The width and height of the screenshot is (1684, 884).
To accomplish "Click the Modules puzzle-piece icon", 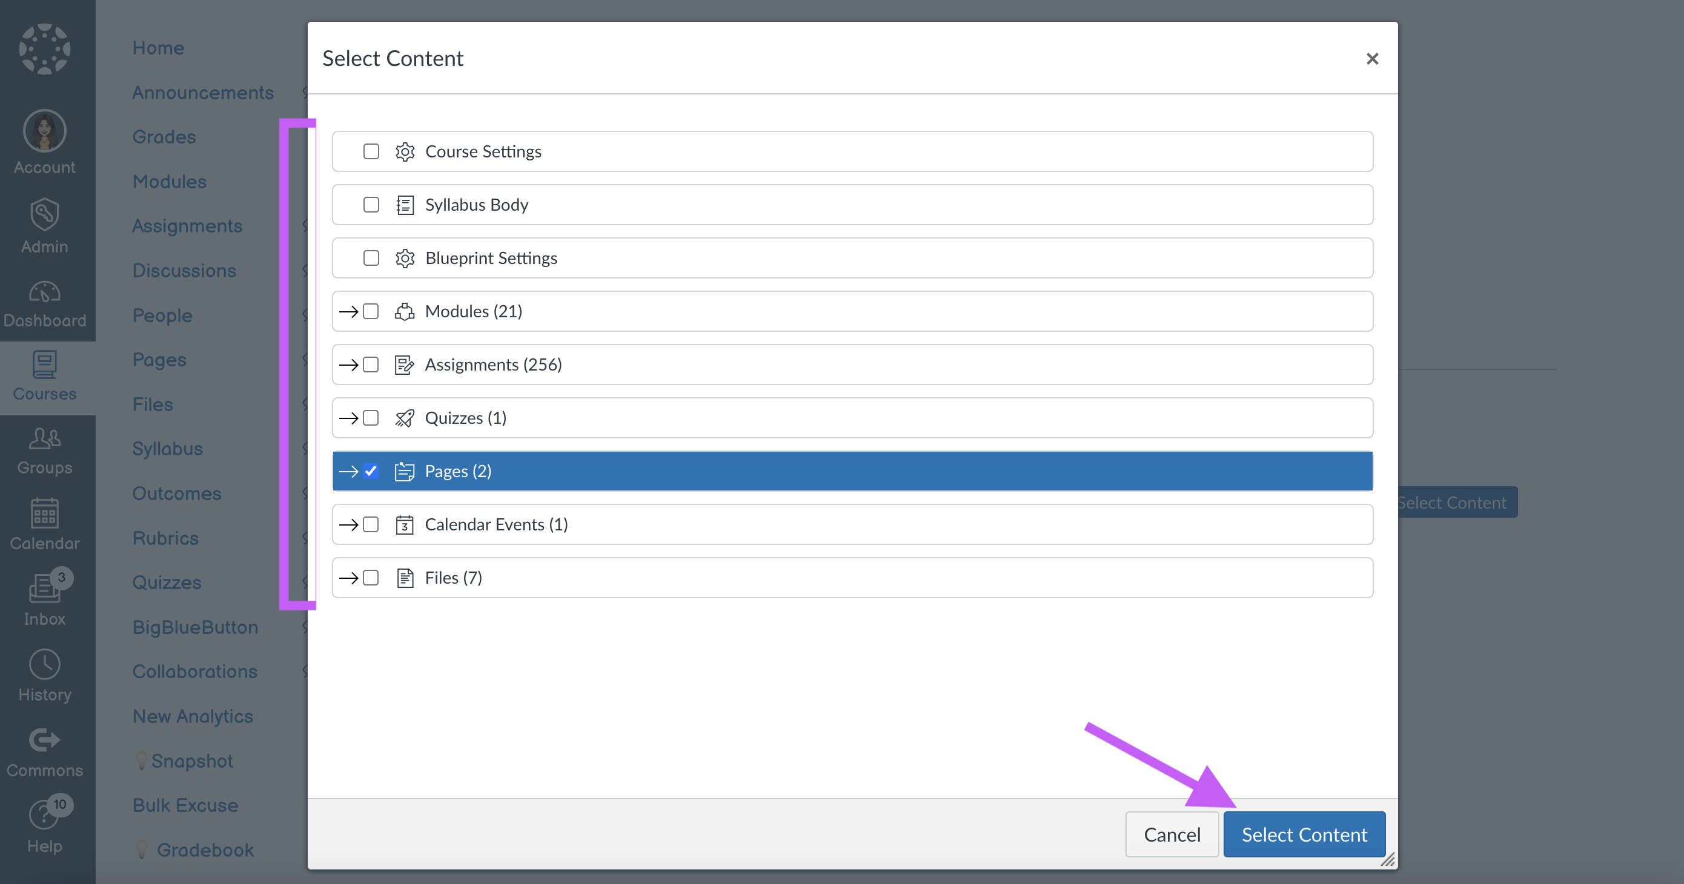I will tap(404, 311).
